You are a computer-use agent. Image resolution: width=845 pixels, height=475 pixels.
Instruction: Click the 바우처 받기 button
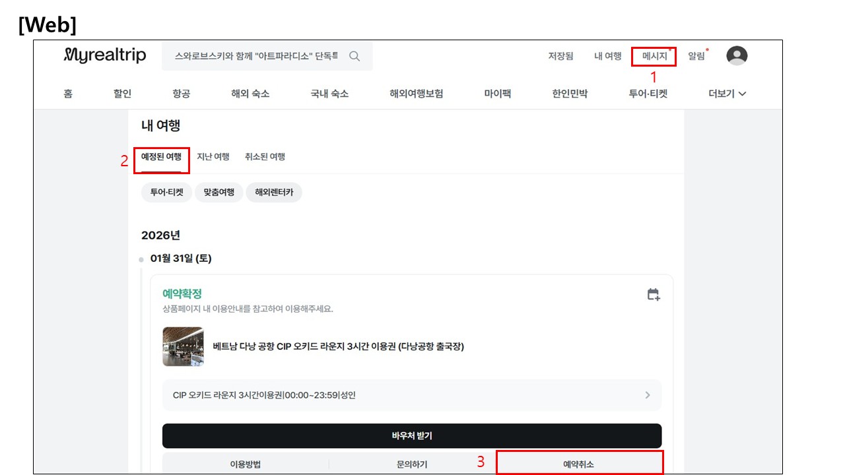411,435
